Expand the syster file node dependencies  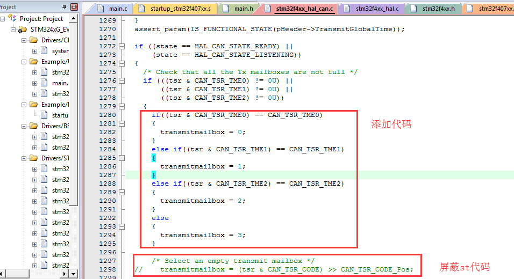(x=34, y=51)
